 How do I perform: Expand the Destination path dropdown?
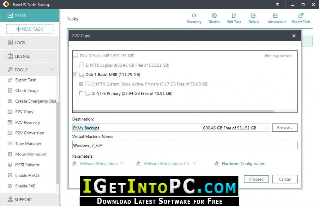pyautogui.click(x=266, y=128)
